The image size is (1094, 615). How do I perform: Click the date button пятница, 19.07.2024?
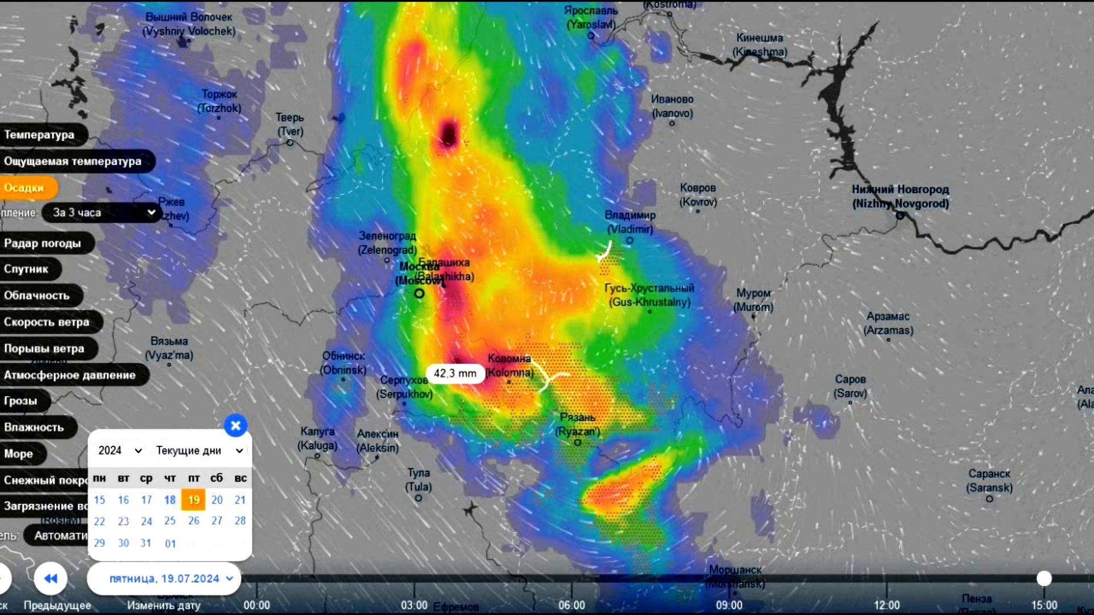click(x=164, y=579)
